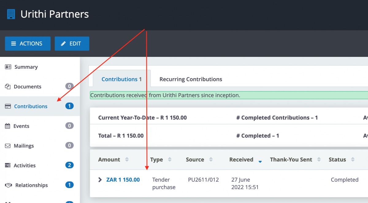
Task: Click the Events calendar icon
Action: (x=8, y=126)
